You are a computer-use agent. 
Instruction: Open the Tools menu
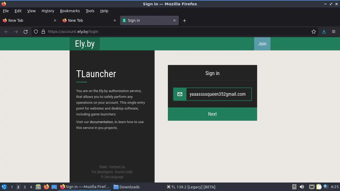tap(90, 11)
